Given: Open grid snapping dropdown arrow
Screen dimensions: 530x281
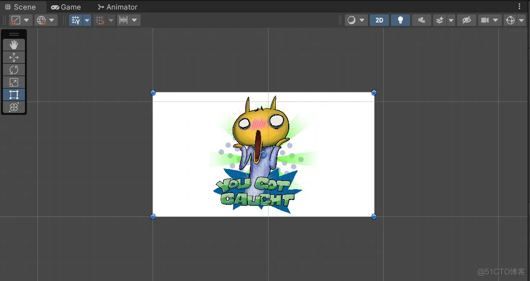Looking at the screenshot, I should [x=111, y=20].
